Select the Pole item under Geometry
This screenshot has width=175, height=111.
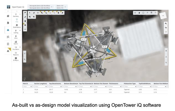tap(17, 21)
